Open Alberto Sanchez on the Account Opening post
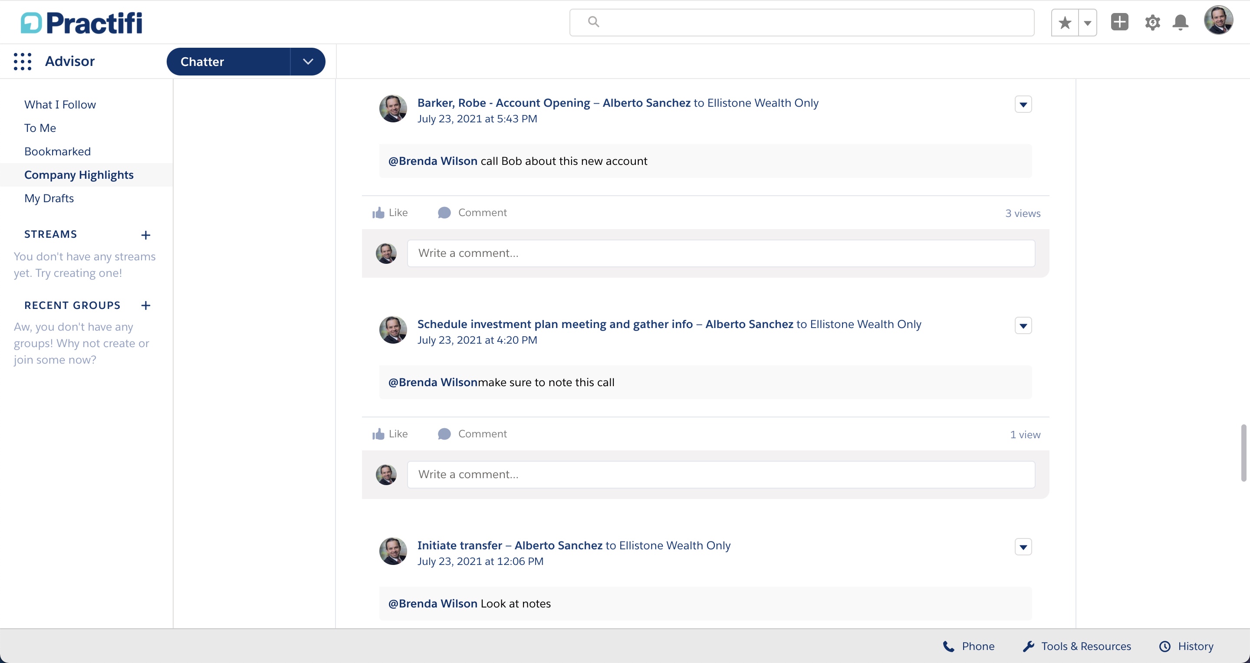1250x663 pixels. [646, 103]
